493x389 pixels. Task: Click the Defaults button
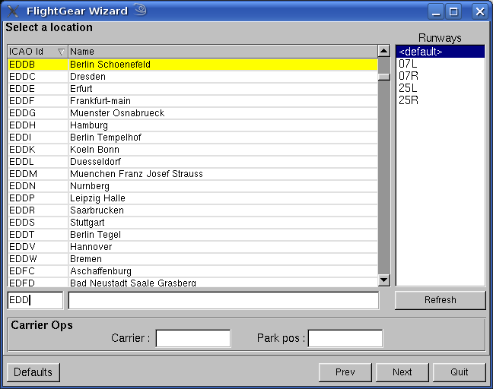pyautogui.click(x=33, y=372)
